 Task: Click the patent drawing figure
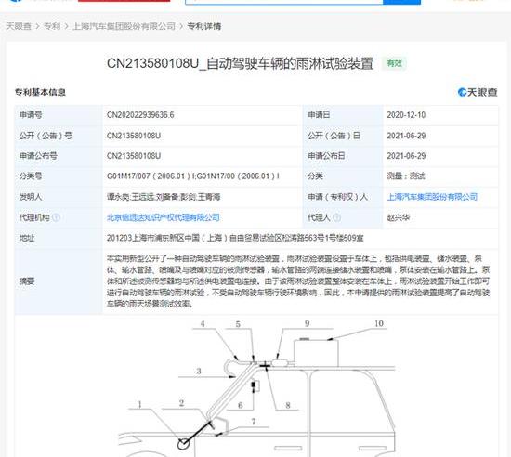[257, 387]
